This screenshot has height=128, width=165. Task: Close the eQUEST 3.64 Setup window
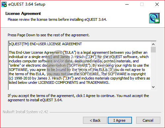[157, 4]
